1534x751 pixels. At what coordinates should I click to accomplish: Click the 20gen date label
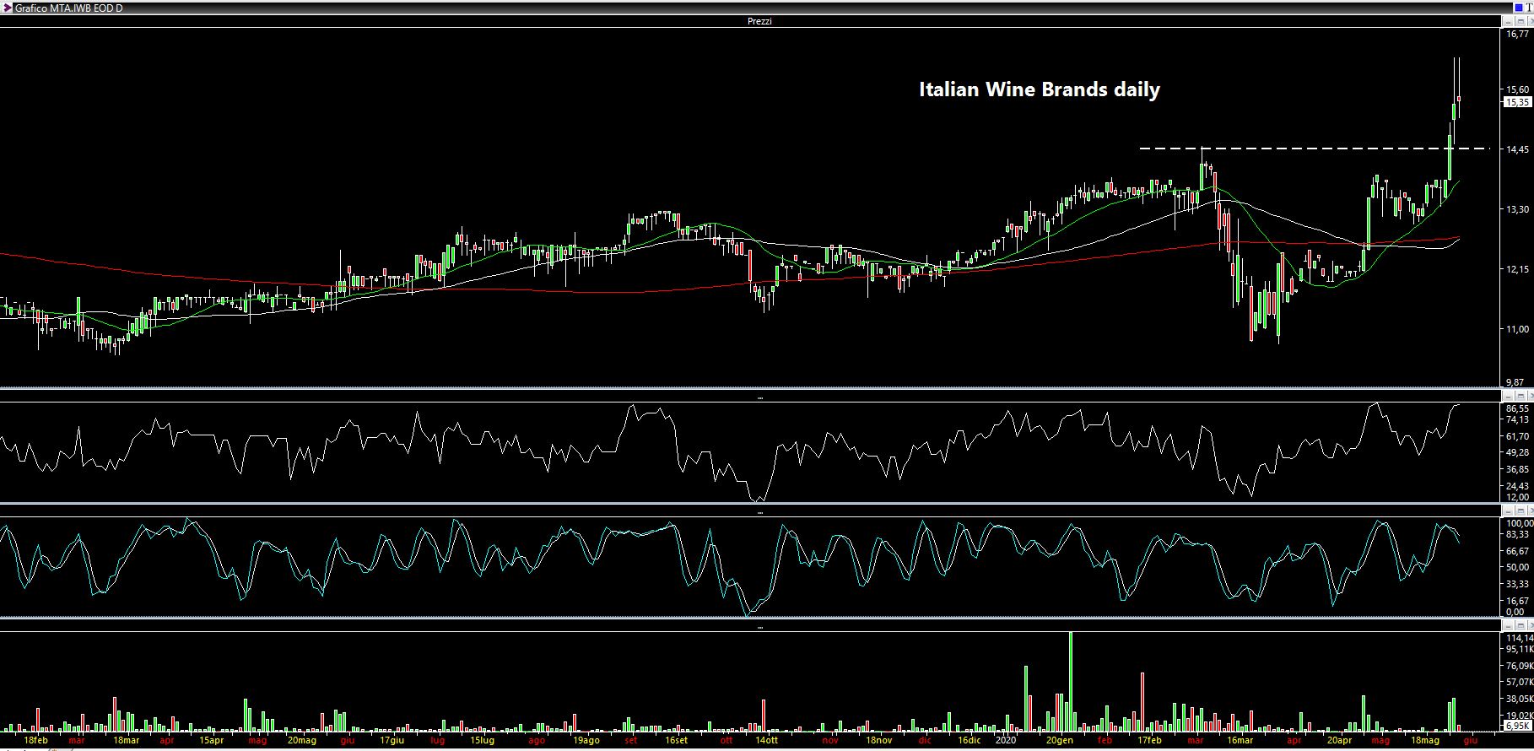pos(1060,741)
